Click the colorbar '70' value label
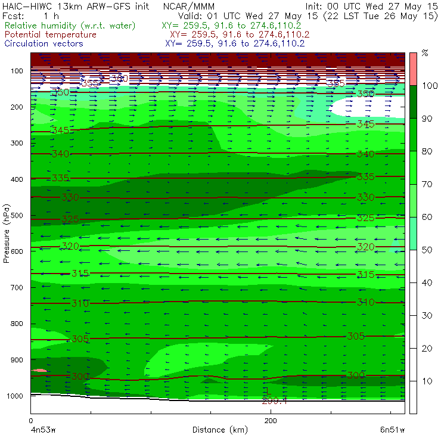Image resolution: width=441 pixels, height=441 pixels. (x=427, y=184)
